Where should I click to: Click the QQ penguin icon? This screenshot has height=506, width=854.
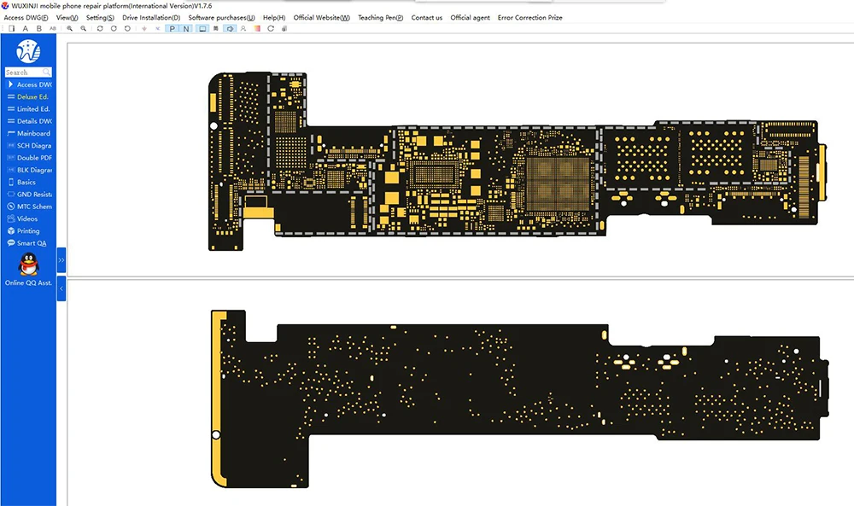tap(28, 265)
